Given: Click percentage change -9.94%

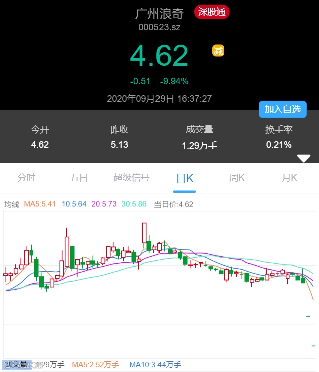Looking at the screenshot, I should [x=174, y=81].
